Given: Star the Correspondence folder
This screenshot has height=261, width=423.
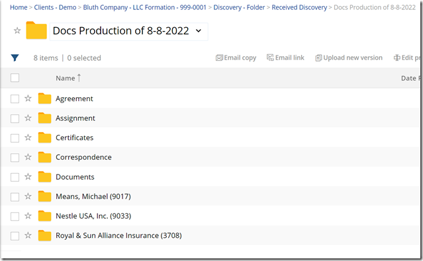Looking at the screenshot, I should pos(28,157).
